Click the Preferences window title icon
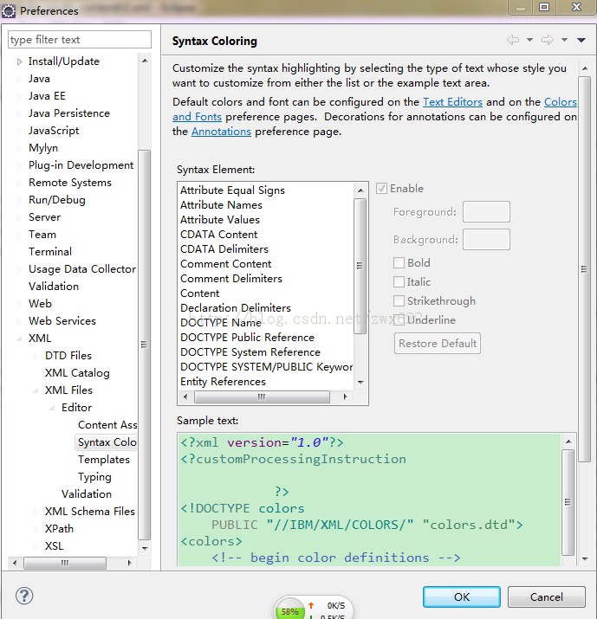This screenshot has width=597, height=619. [x=10, y=10]
